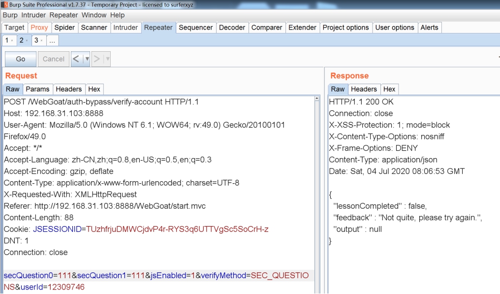Click the Referer header URL line
The height and width of the screenshot is (294, 500).
click(105, 206)
